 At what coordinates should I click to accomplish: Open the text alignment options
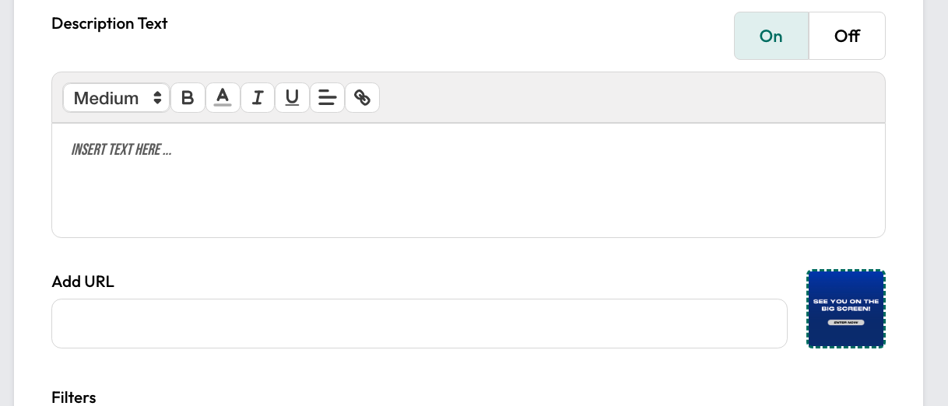327,98
